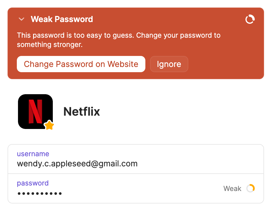Click the username field label
Image resolution: width=271 pixels, height=211 pixels.
(33, 154)
